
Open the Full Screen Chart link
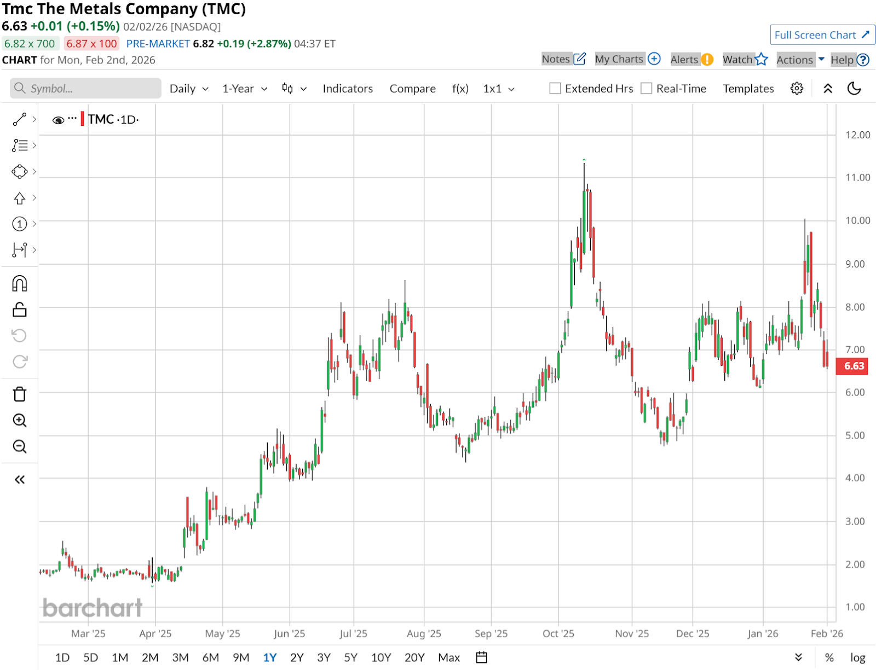coord(822,35)
